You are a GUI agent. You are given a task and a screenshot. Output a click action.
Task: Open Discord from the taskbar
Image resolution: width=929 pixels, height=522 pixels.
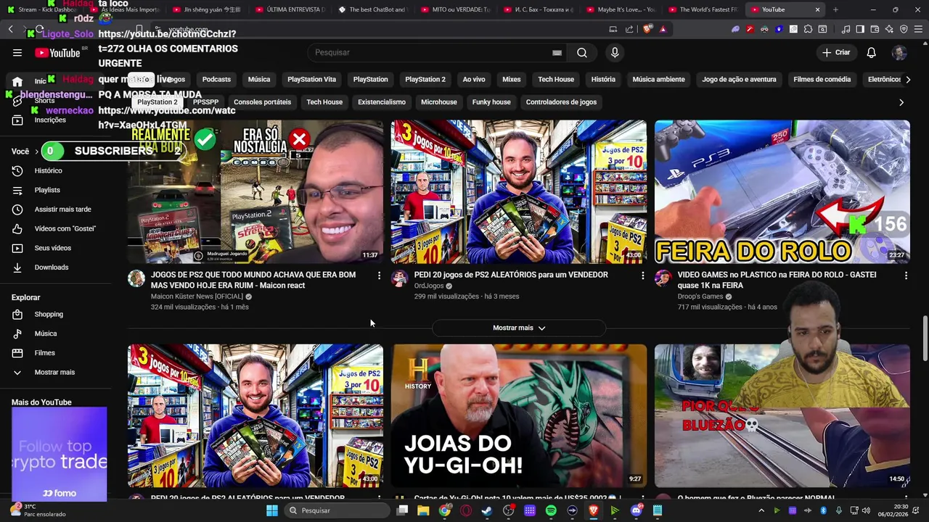tap(637, 510)
